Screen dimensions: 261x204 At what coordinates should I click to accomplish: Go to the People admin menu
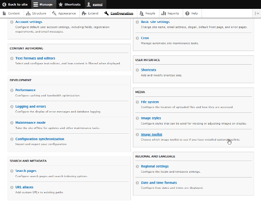(x=148, y=13)
